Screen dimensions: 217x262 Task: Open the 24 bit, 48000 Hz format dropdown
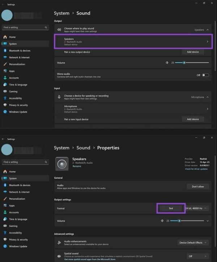[x=197, y=208]
